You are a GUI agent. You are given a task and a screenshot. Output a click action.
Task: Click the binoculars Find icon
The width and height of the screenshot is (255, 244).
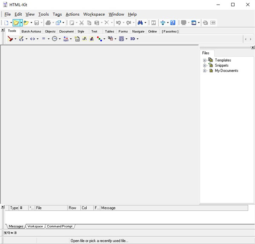coord(140,23)
